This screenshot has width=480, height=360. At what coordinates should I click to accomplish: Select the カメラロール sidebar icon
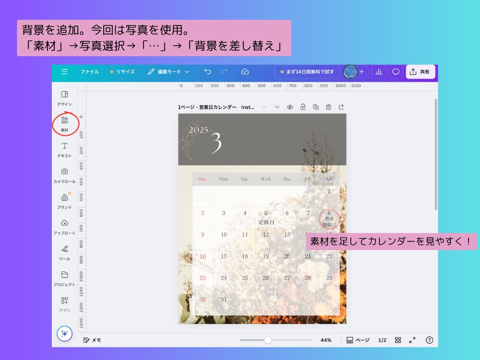click(x=65, y=174)
